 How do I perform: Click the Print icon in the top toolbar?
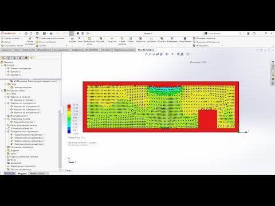click(51, 33)
